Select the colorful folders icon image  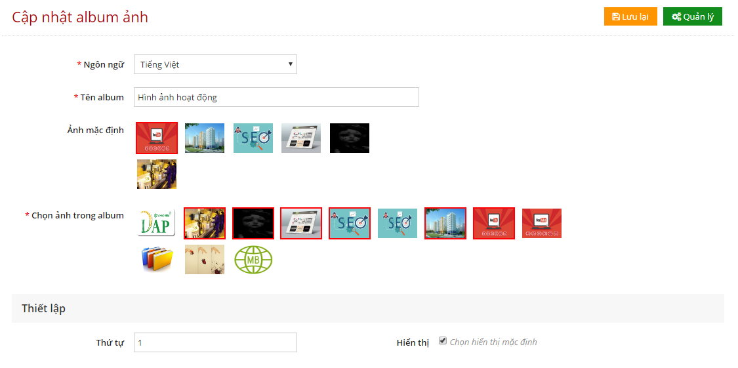click(157, 259)
